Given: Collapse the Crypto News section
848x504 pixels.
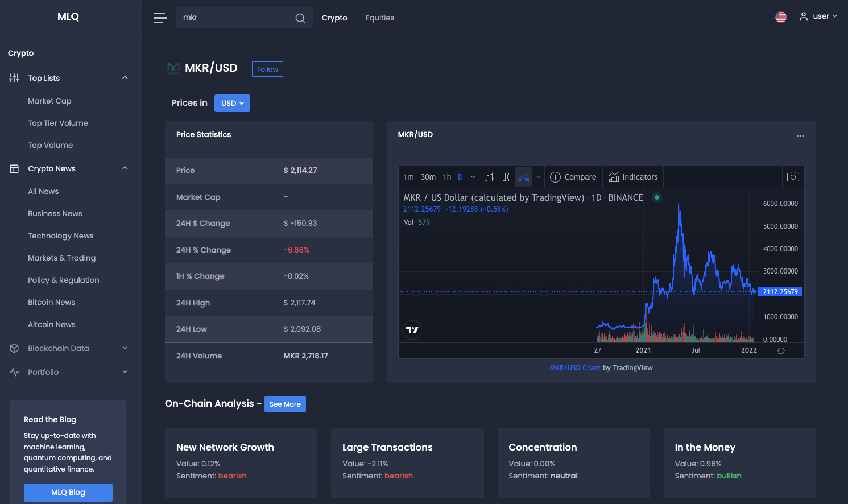Looking at the screenshot, I should coord(125,168).
